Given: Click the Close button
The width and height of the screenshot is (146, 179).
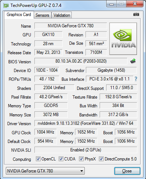Looking at the screenshot, I should click(127, 171).
